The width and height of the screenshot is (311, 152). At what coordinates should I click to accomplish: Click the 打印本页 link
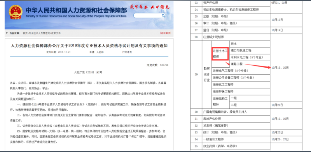127,52
